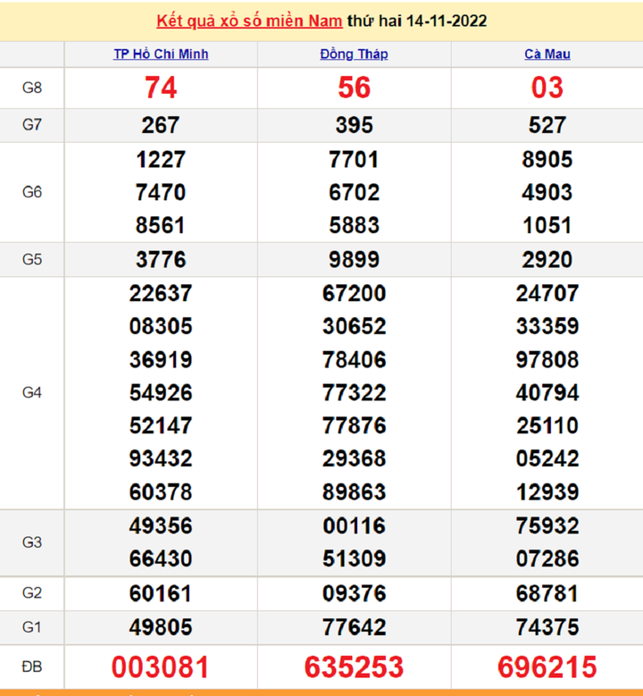Select Cà Mau special prize 696215

click(x=547, y=667)
